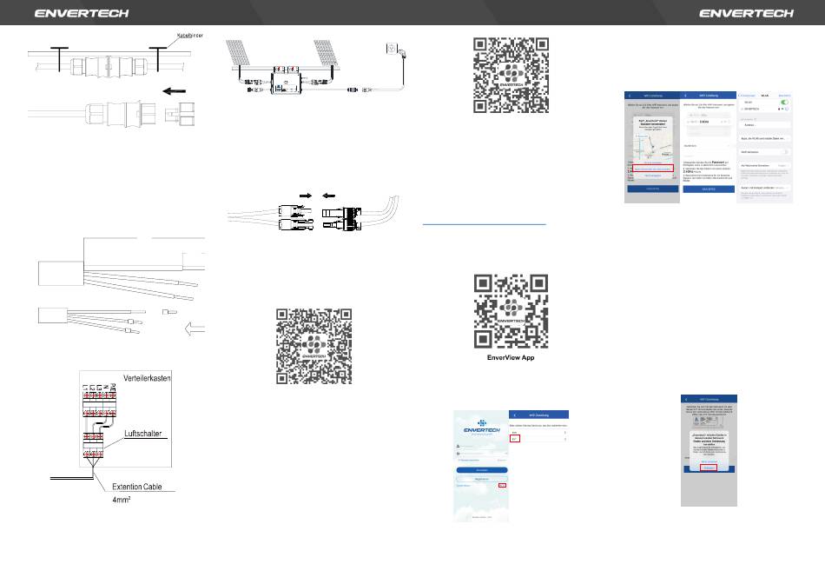Click the '4mm²' cable size text
Screen dimensions: 825x584
[x=121, y=499]
